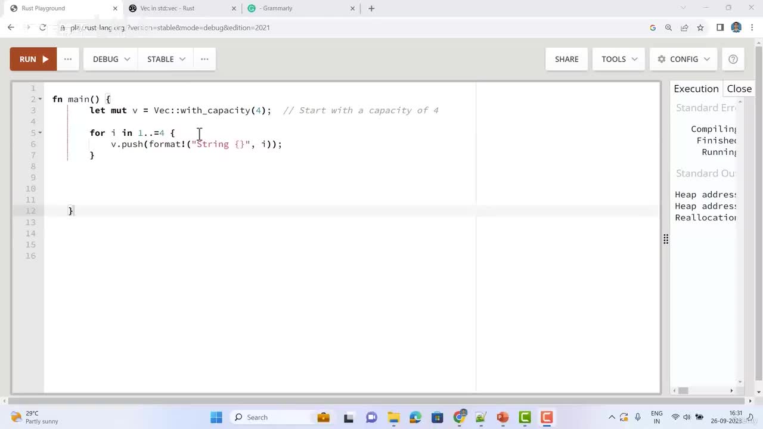This screenshot has height=429, width=763.
Task: Click the v.push code on line 6
Action: (x=196, y=144)
